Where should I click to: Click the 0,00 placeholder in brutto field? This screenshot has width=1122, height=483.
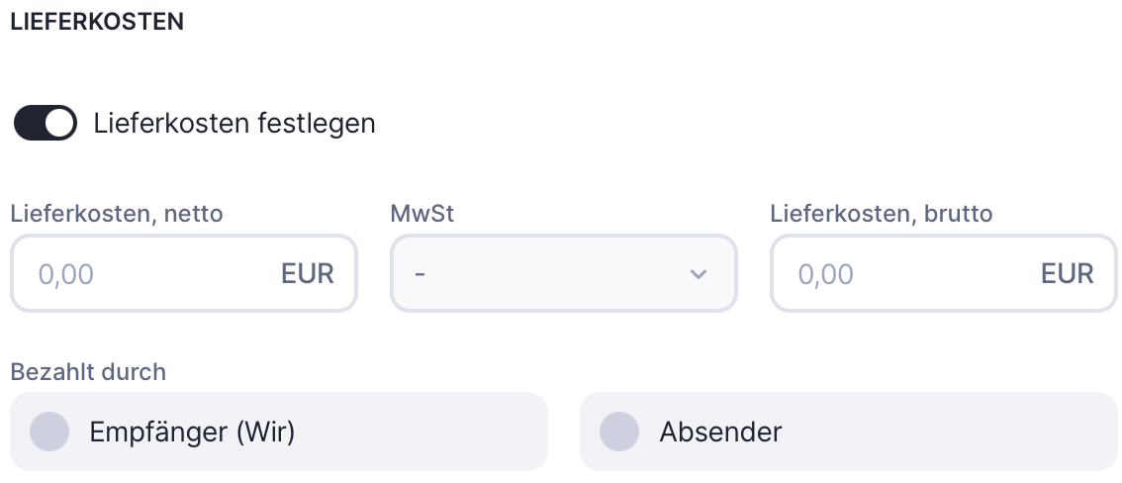(825, 273)
